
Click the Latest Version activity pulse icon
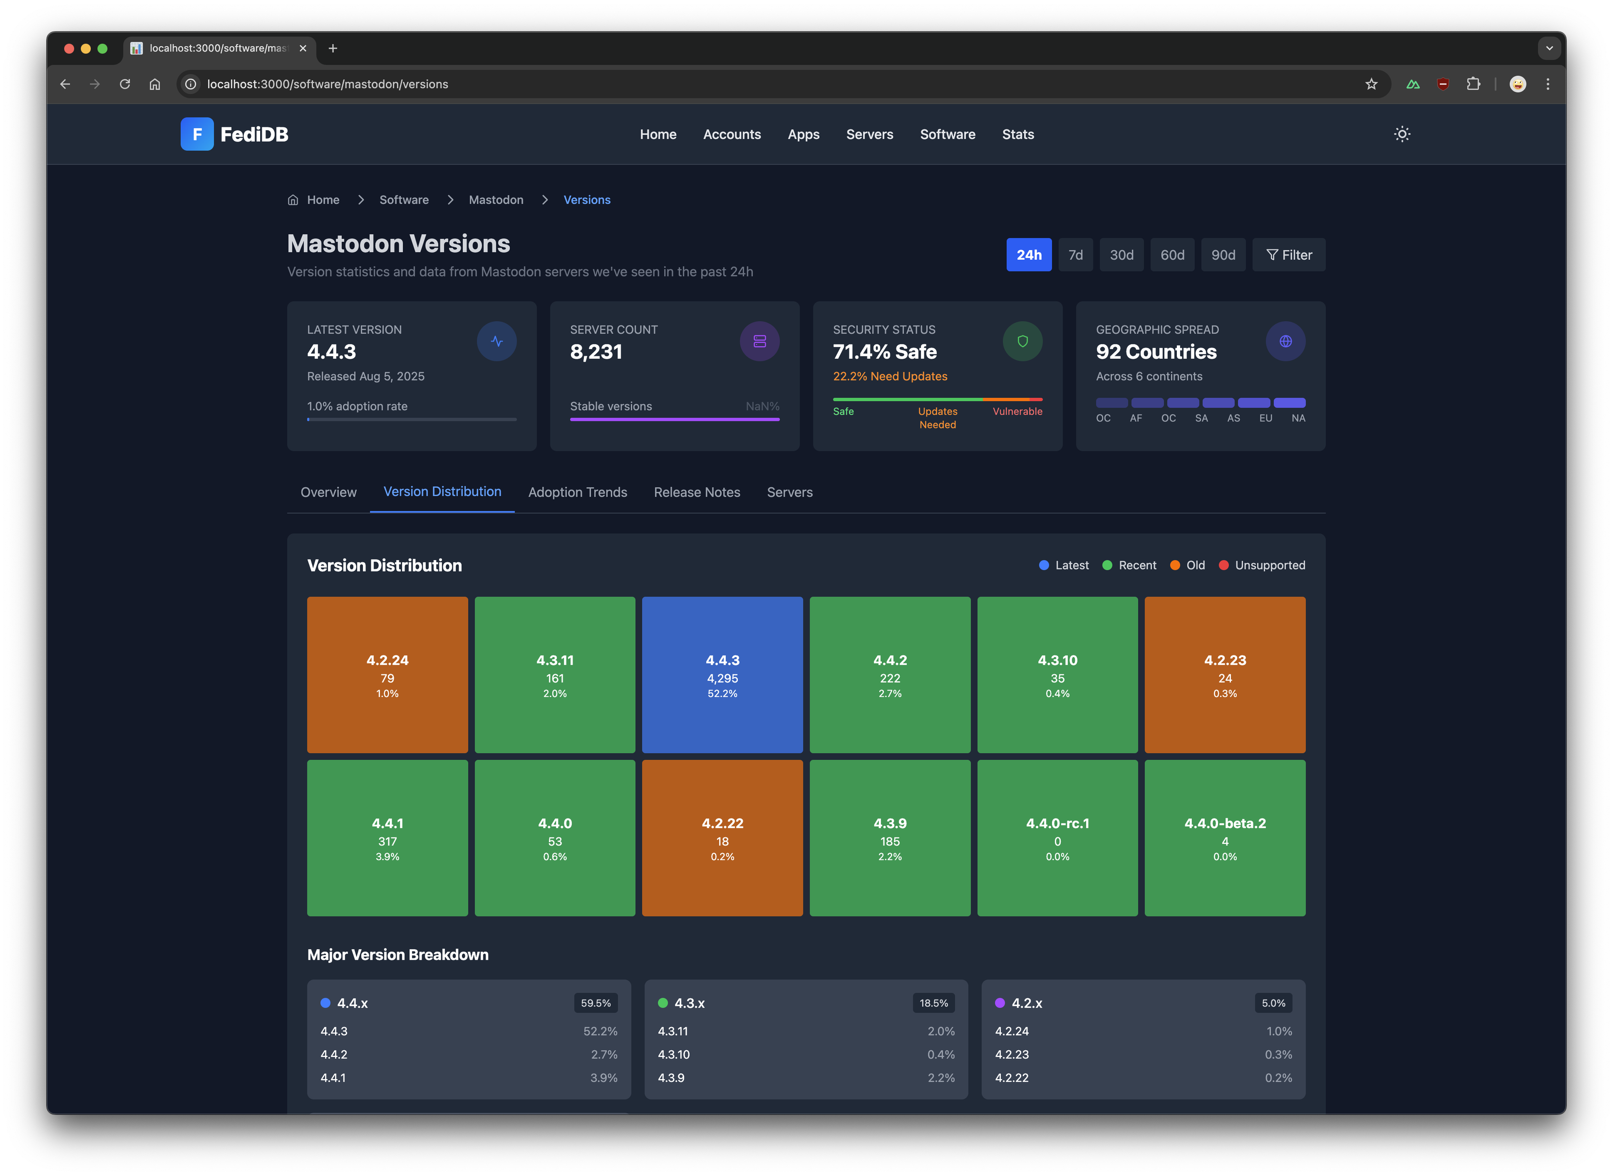click(x=496, y=341)
